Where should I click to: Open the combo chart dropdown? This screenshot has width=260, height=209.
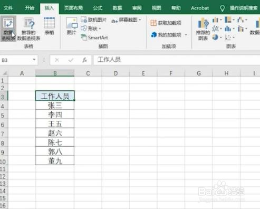coord(242,28)
